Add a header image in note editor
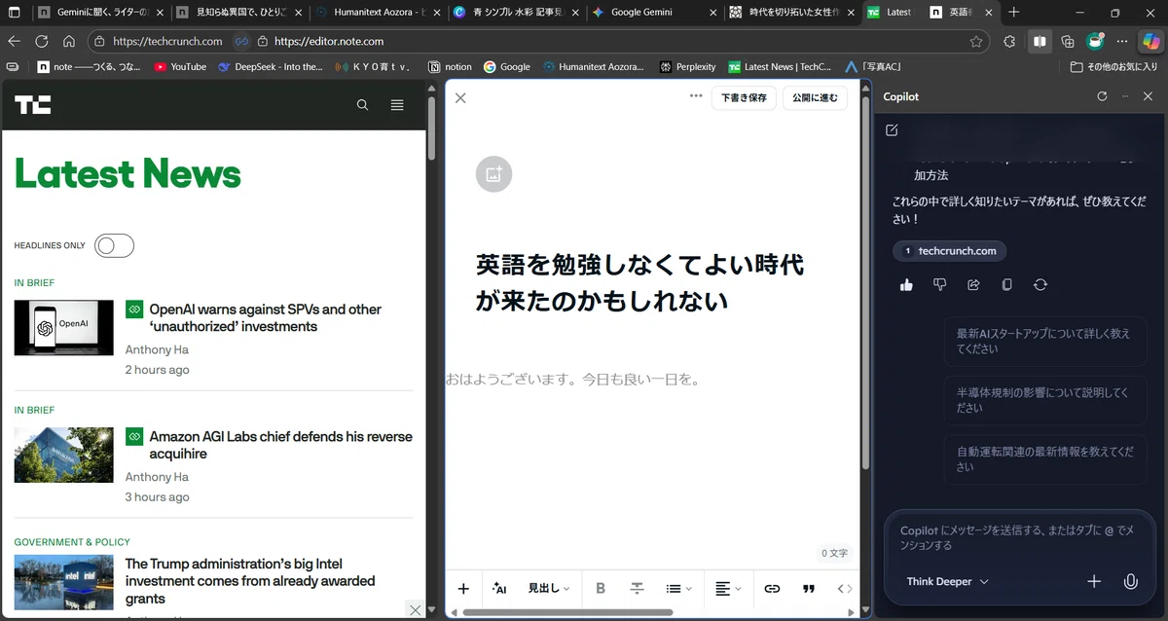Screen dimensions: 1168x621 [493, 174]
